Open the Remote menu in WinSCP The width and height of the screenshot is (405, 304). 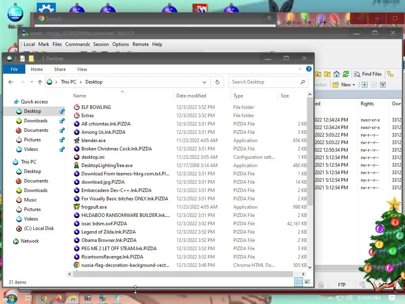pos(140,44)
